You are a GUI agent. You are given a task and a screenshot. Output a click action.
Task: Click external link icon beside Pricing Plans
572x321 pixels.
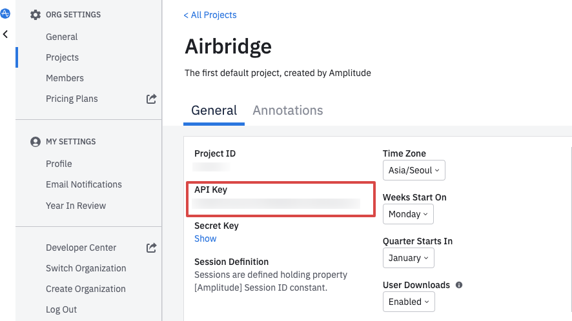(x=151, y=99)
